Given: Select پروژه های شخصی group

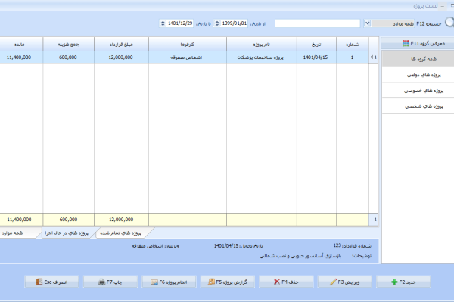Looking at the screenshot, I should coord(418,106).
